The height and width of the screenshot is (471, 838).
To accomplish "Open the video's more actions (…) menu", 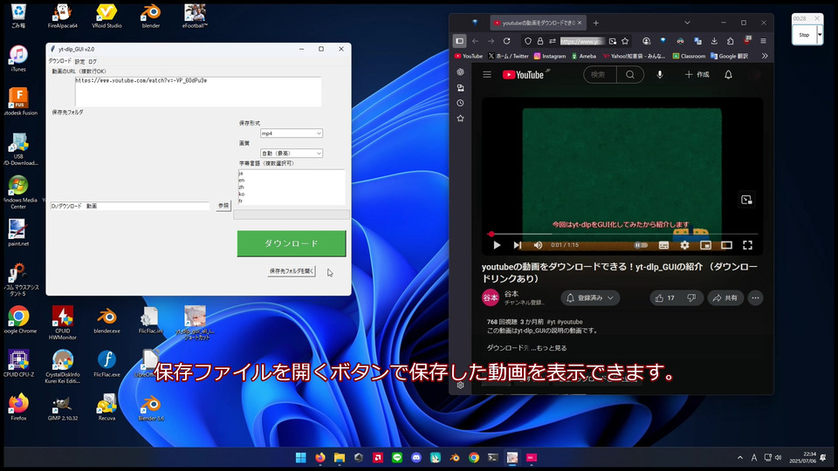I will [755, 298].
